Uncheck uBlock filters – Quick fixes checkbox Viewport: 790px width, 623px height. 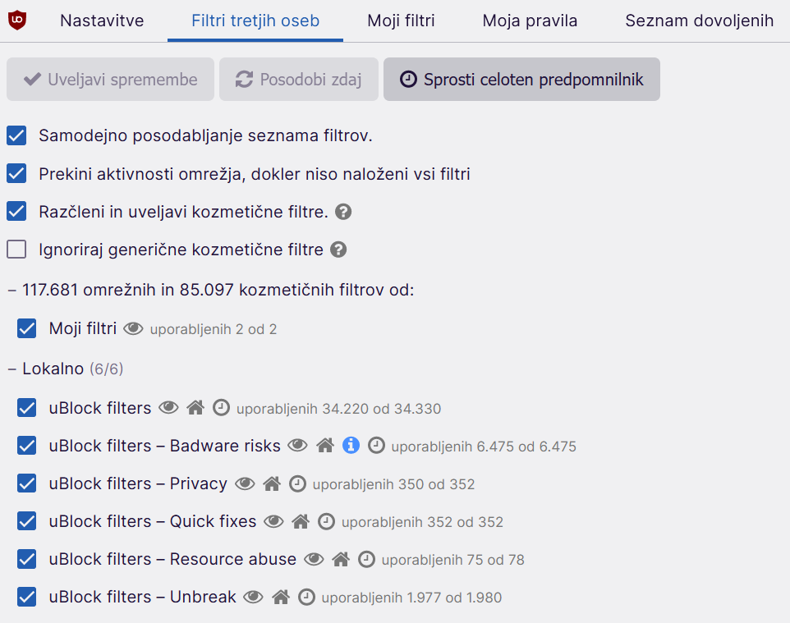27,521
